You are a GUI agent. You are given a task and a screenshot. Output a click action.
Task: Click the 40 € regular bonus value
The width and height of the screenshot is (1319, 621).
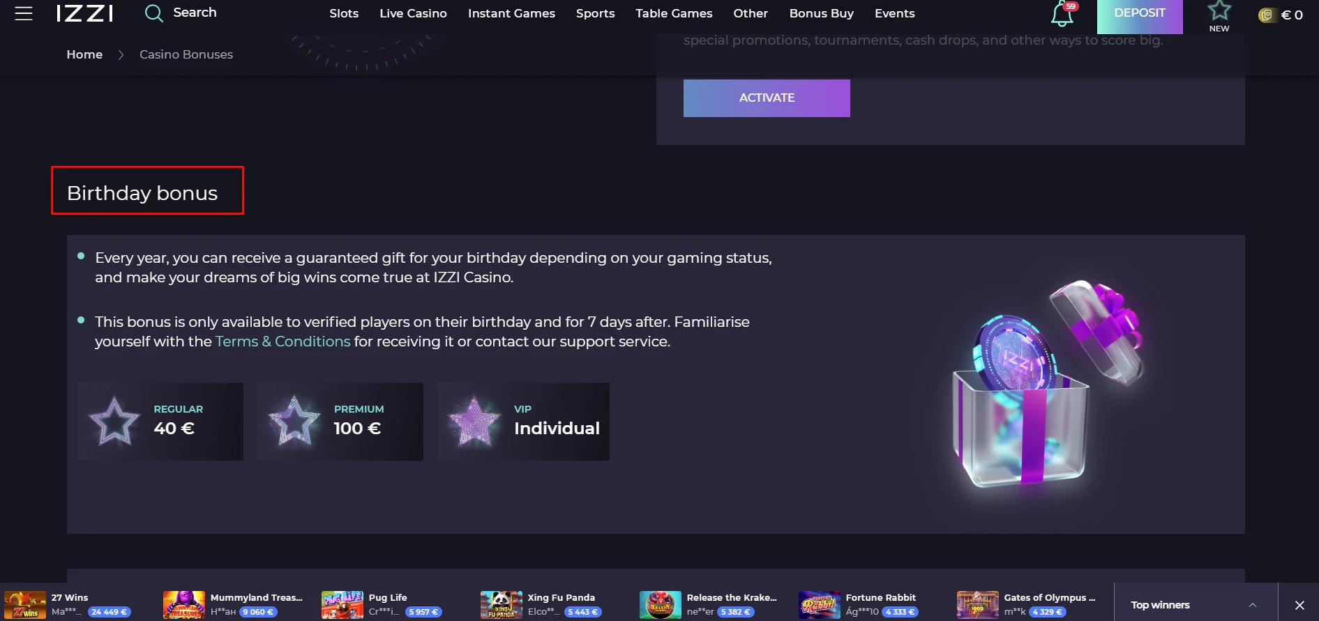point(174,429)
